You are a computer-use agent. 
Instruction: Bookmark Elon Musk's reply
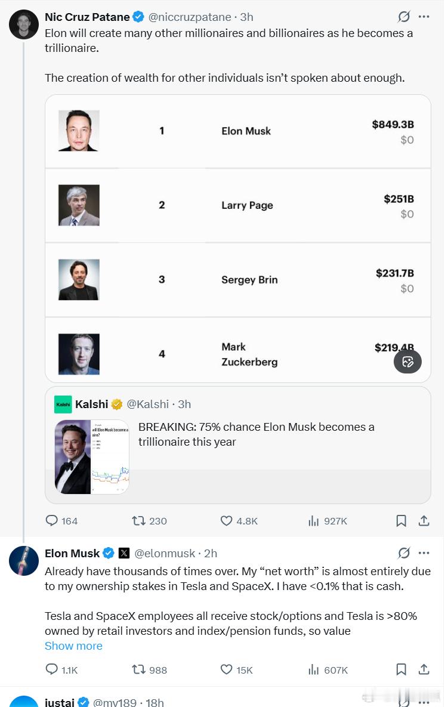pyautogui.click(x=401, y=670)
